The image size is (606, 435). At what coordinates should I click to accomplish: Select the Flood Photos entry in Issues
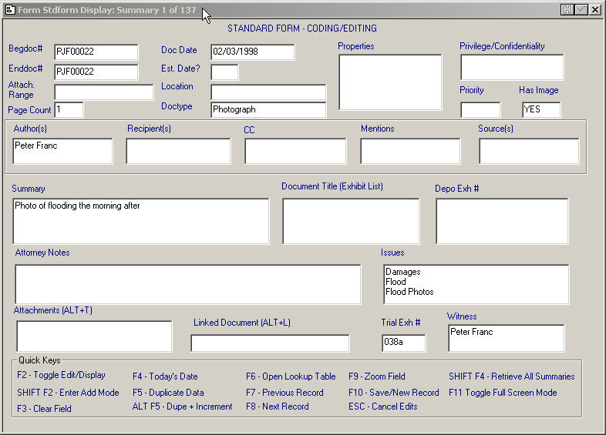point(409,293)
